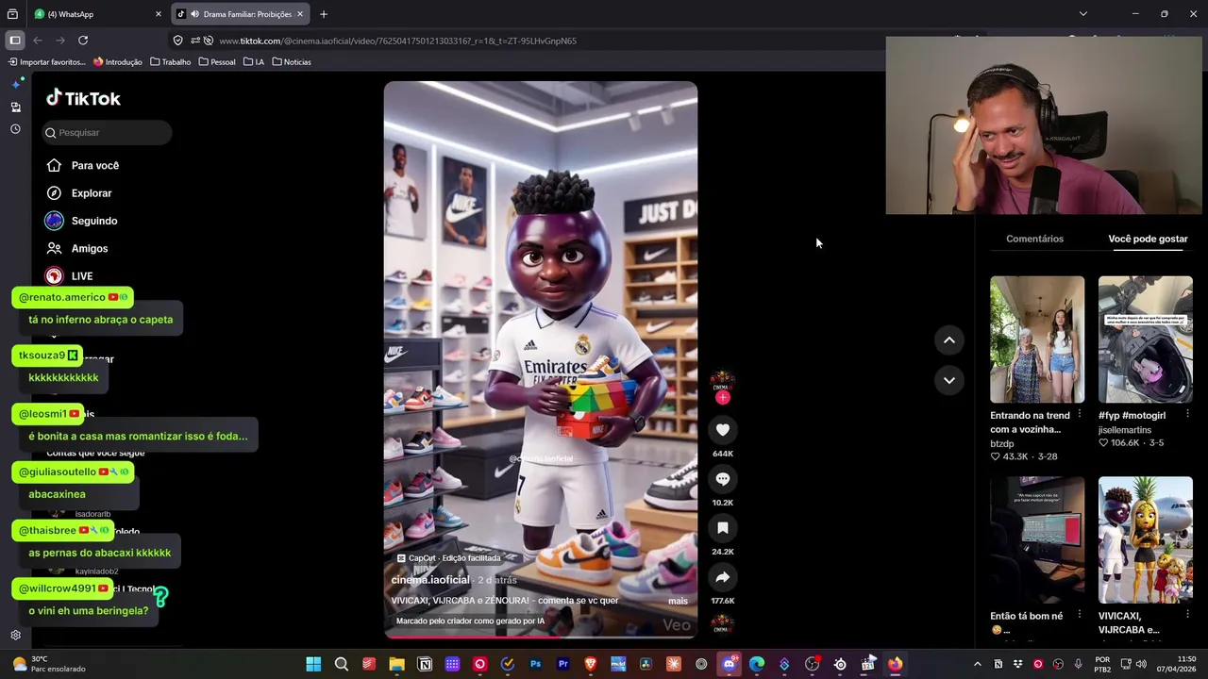Open the 'Então tá bom né' video thumbnail

coord(1037,539)
